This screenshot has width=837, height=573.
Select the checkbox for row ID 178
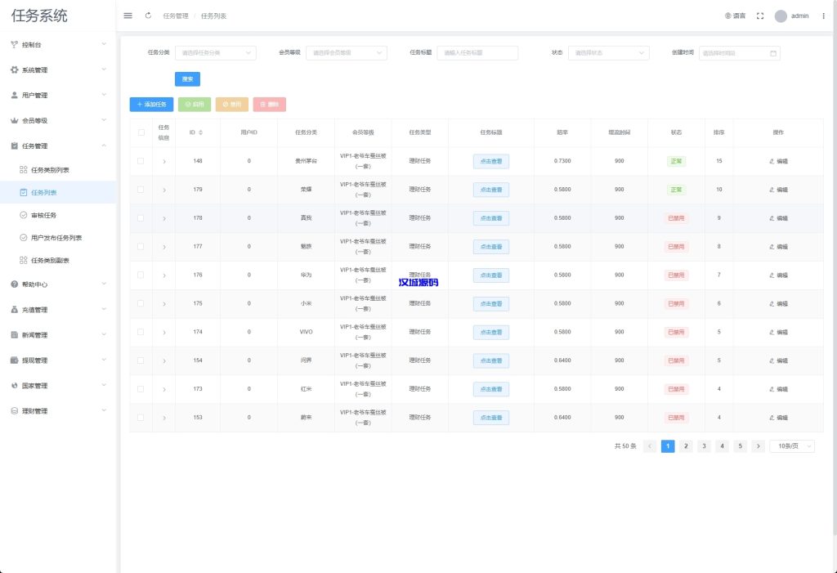141,218
